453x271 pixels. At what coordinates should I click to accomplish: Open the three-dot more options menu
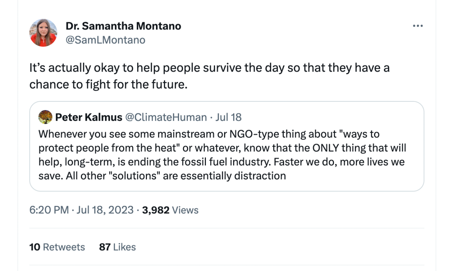[417, 26]
